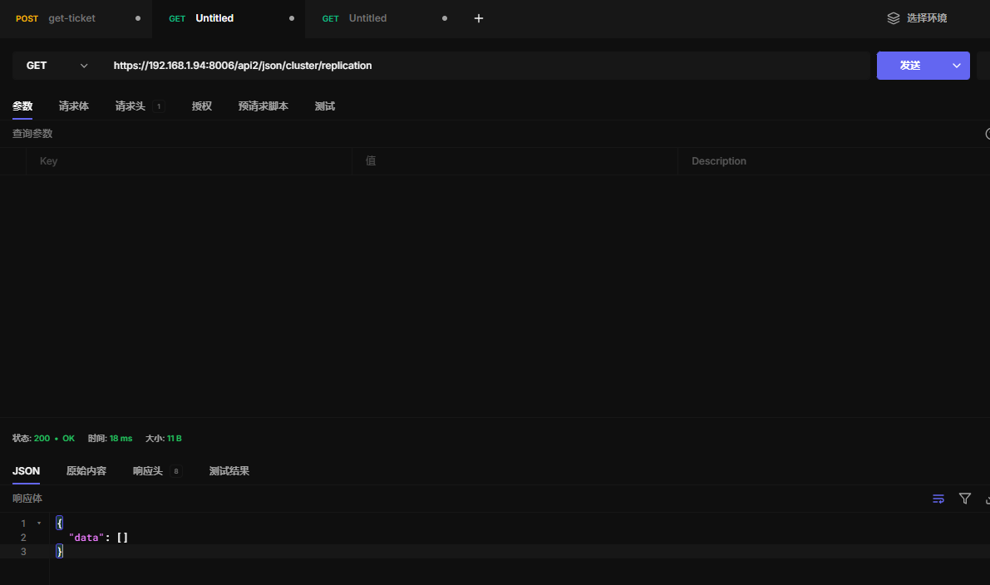Open the 请求头 headers tab
The image size is (990, 585).
click(130, 106)
